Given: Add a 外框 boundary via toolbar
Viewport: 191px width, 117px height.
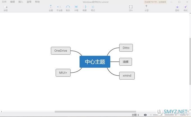Looking at the screenshot, I should [x=76, y=8].
